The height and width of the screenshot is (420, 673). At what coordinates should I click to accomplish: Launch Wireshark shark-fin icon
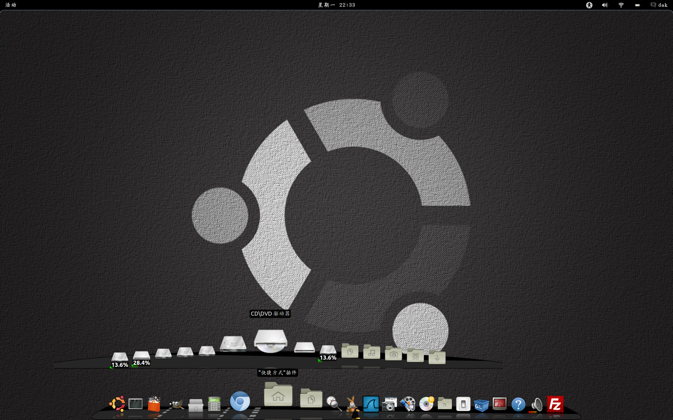(371, 404)
